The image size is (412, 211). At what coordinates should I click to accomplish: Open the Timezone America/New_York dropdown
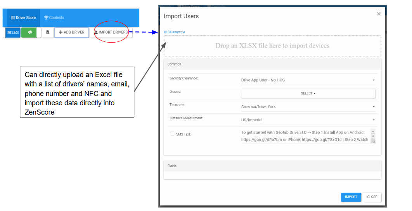pyautogui.click(x=308, y=106)
